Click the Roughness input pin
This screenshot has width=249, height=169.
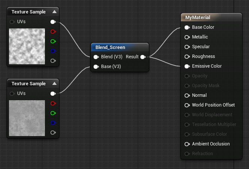click(x=186, y=56)
